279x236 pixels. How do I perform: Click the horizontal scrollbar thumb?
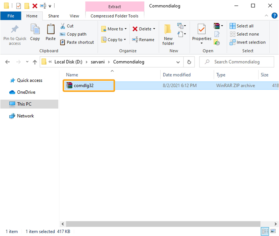(163, 224)
